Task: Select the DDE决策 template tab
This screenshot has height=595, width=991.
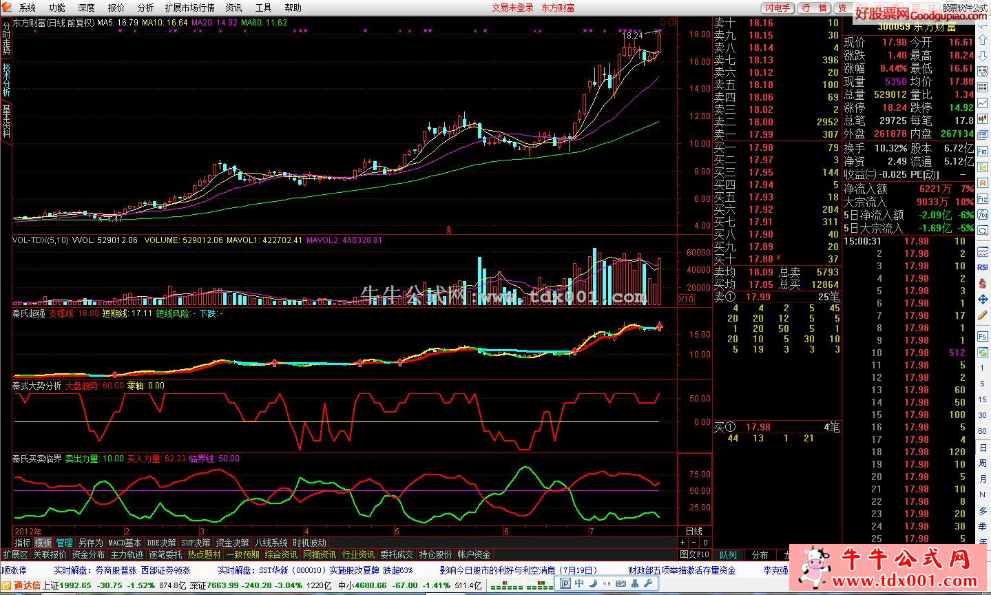Action: tap(161, 543)
